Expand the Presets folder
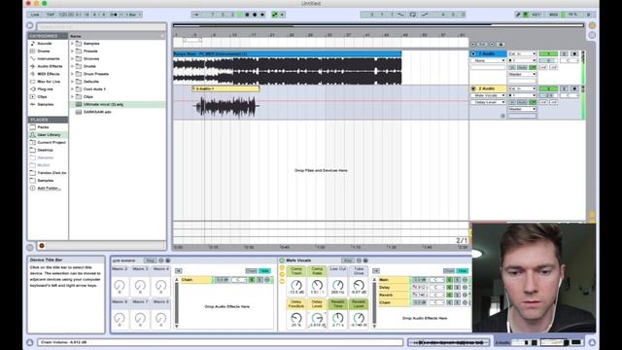The height and width of the screenshot is (350, 622). click(x=72, y=52)
